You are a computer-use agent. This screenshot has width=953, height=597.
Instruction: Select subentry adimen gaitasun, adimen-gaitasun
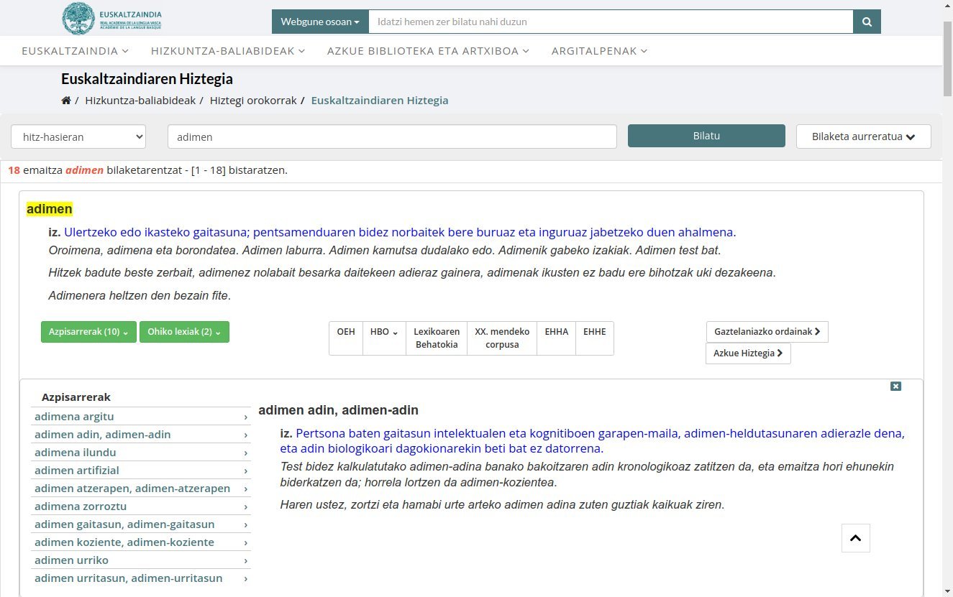pyautogui.click(x=141, y=524)
